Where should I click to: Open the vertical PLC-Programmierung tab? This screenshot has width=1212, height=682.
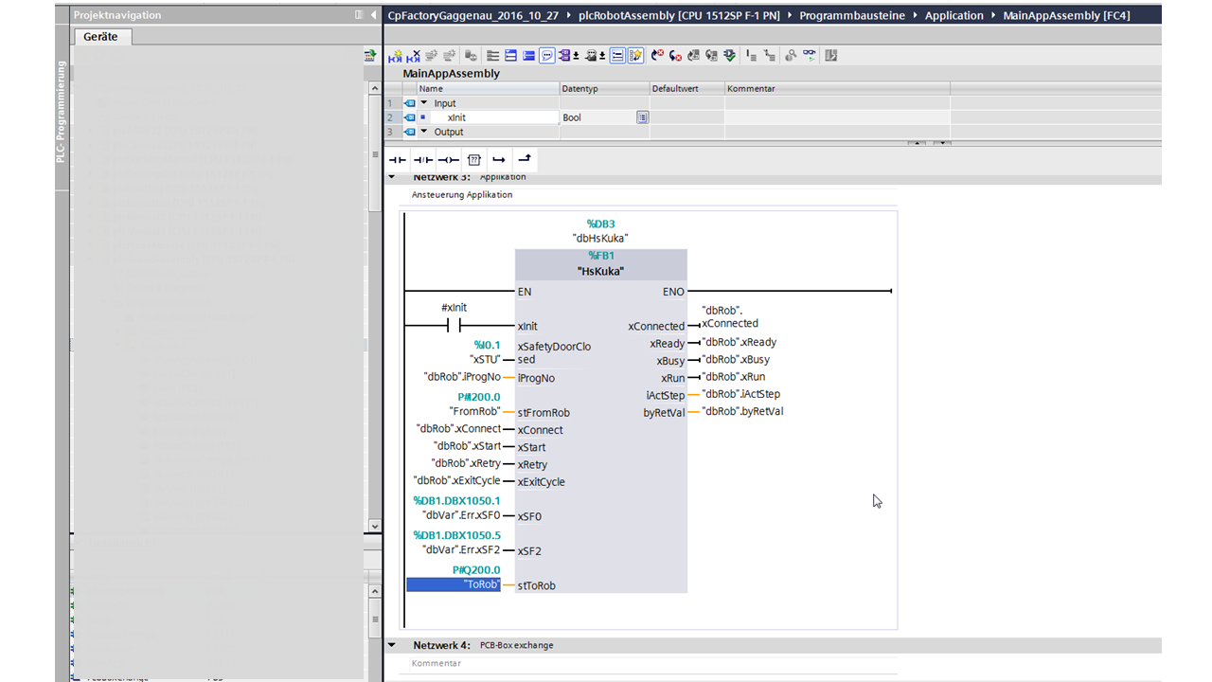(62, 112)
